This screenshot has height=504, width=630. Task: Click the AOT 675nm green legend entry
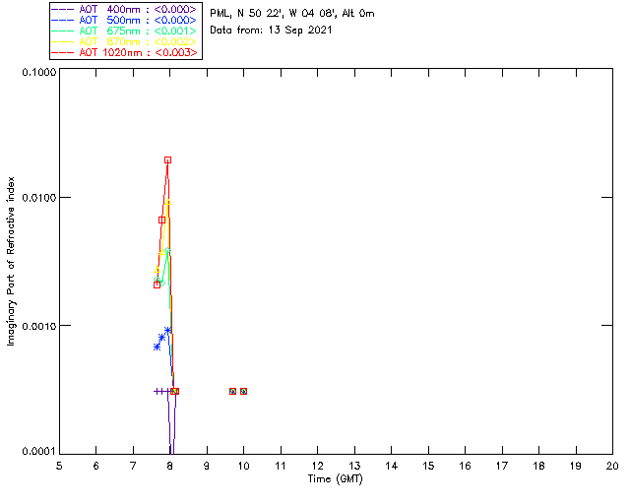tap(125, 31)
